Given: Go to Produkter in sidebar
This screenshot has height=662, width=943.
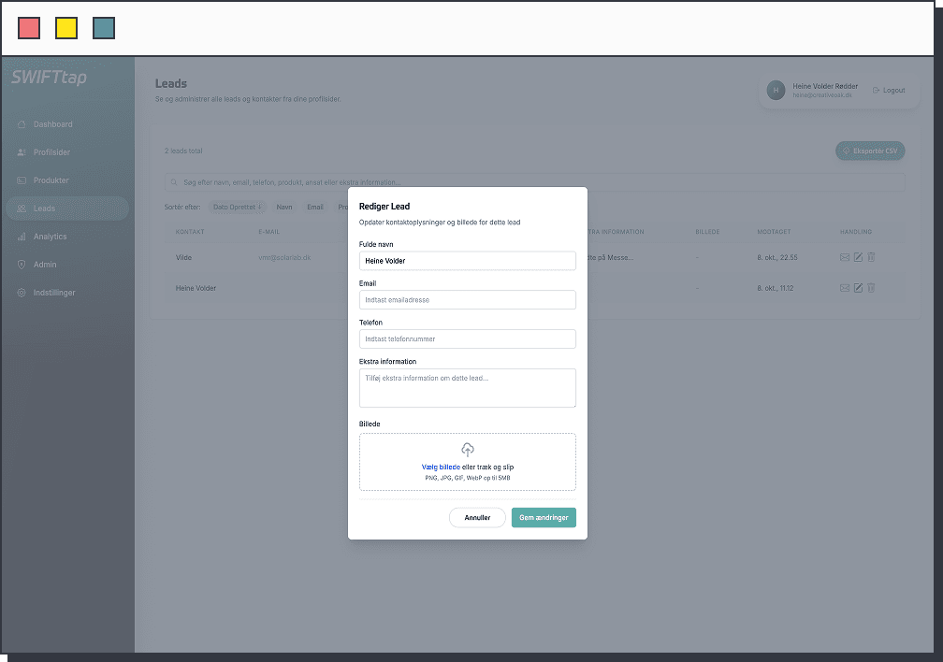Looking at the screenshot, I should click(51, 180).
